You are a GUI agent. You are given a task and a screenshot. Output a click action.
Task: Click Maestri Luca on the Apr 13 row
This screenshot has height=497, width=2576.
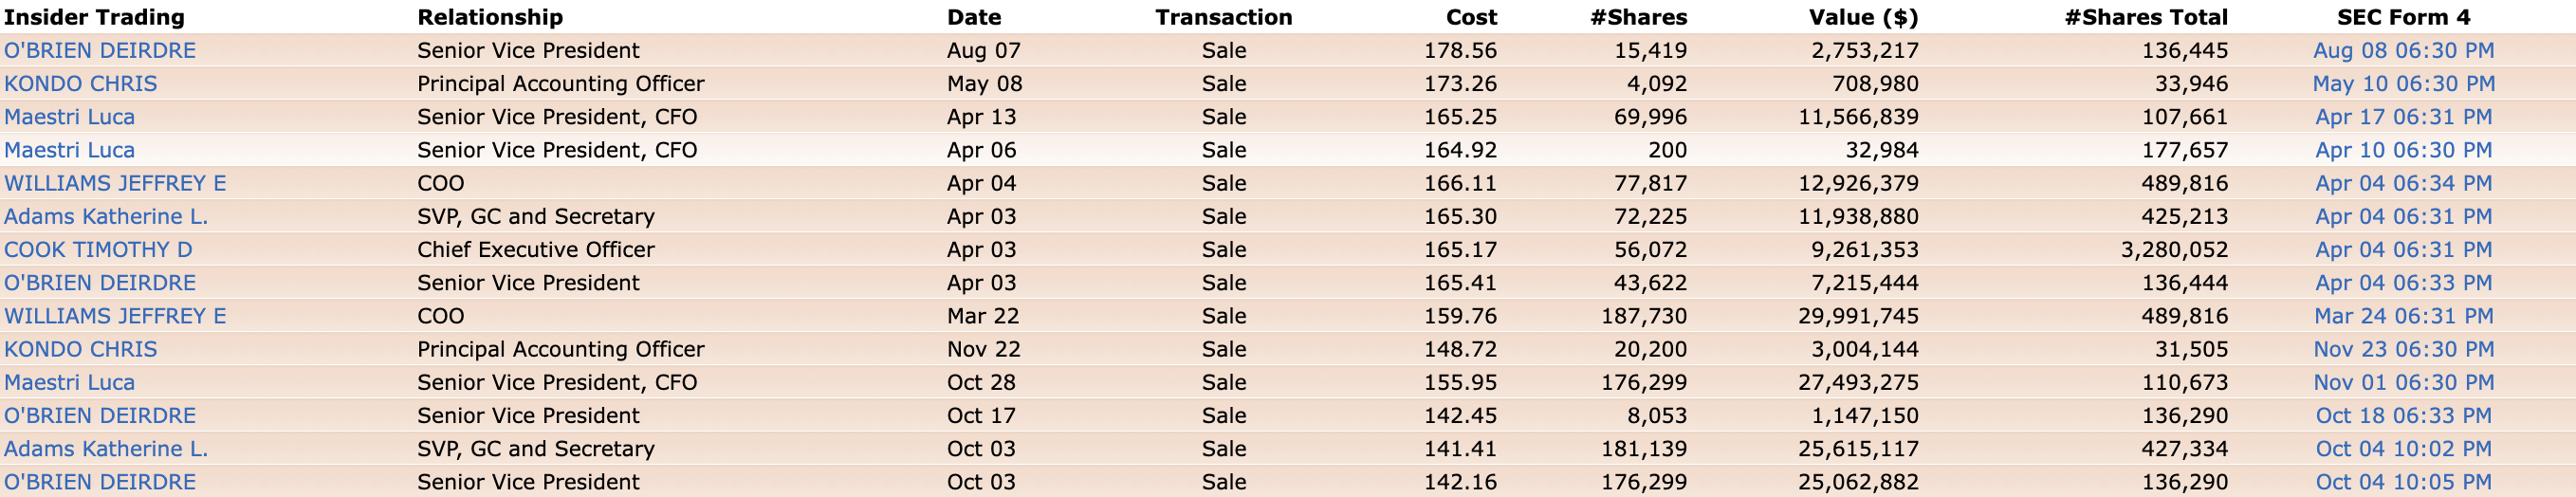(69, 117)
